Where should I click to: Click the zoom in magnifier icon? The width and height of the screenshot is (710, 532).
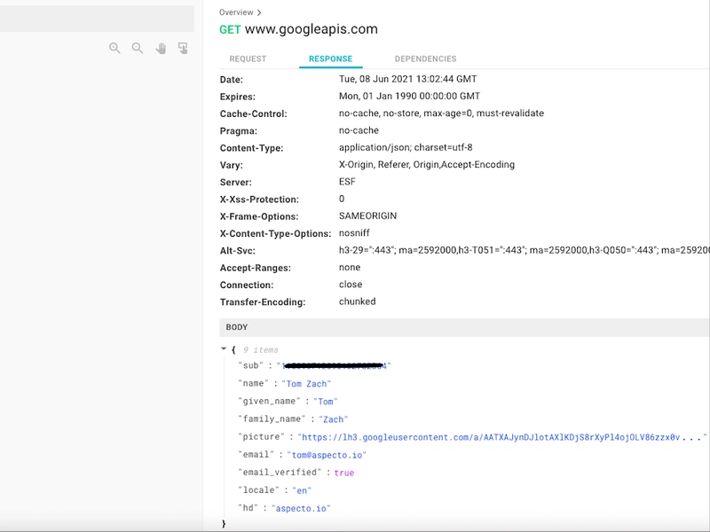pos(114,48)
